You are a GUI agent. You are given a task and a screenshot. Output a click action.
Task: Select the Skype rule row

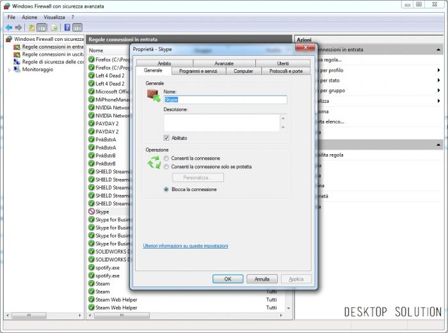[x=109, y=212]
